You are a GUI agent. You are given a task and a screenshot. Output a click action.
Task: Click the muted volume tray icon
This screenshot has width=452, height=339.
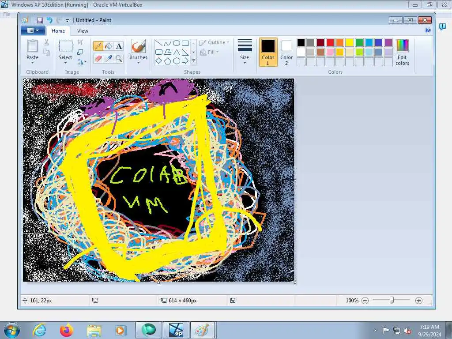tap(407, 331)
